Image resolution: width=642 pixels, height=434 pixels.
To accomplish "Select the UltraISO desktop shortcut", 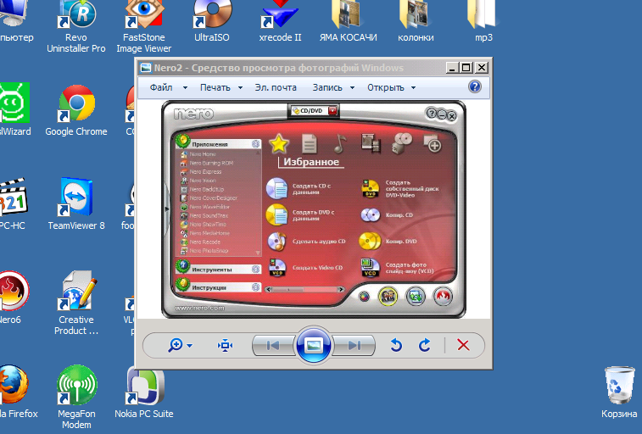I will point(212,20).
